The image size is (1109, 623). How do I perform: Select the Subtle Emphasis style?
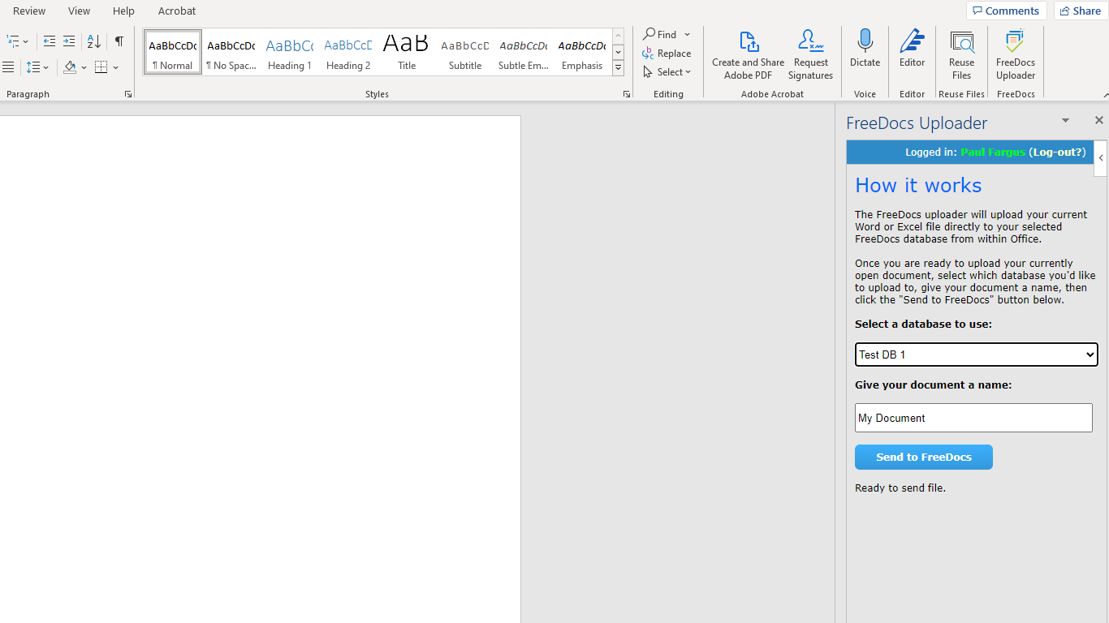click(x=524, y=52)
